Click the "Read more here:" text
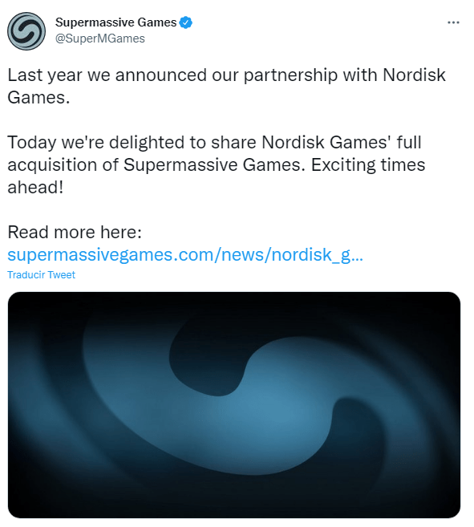 (75, 233)
